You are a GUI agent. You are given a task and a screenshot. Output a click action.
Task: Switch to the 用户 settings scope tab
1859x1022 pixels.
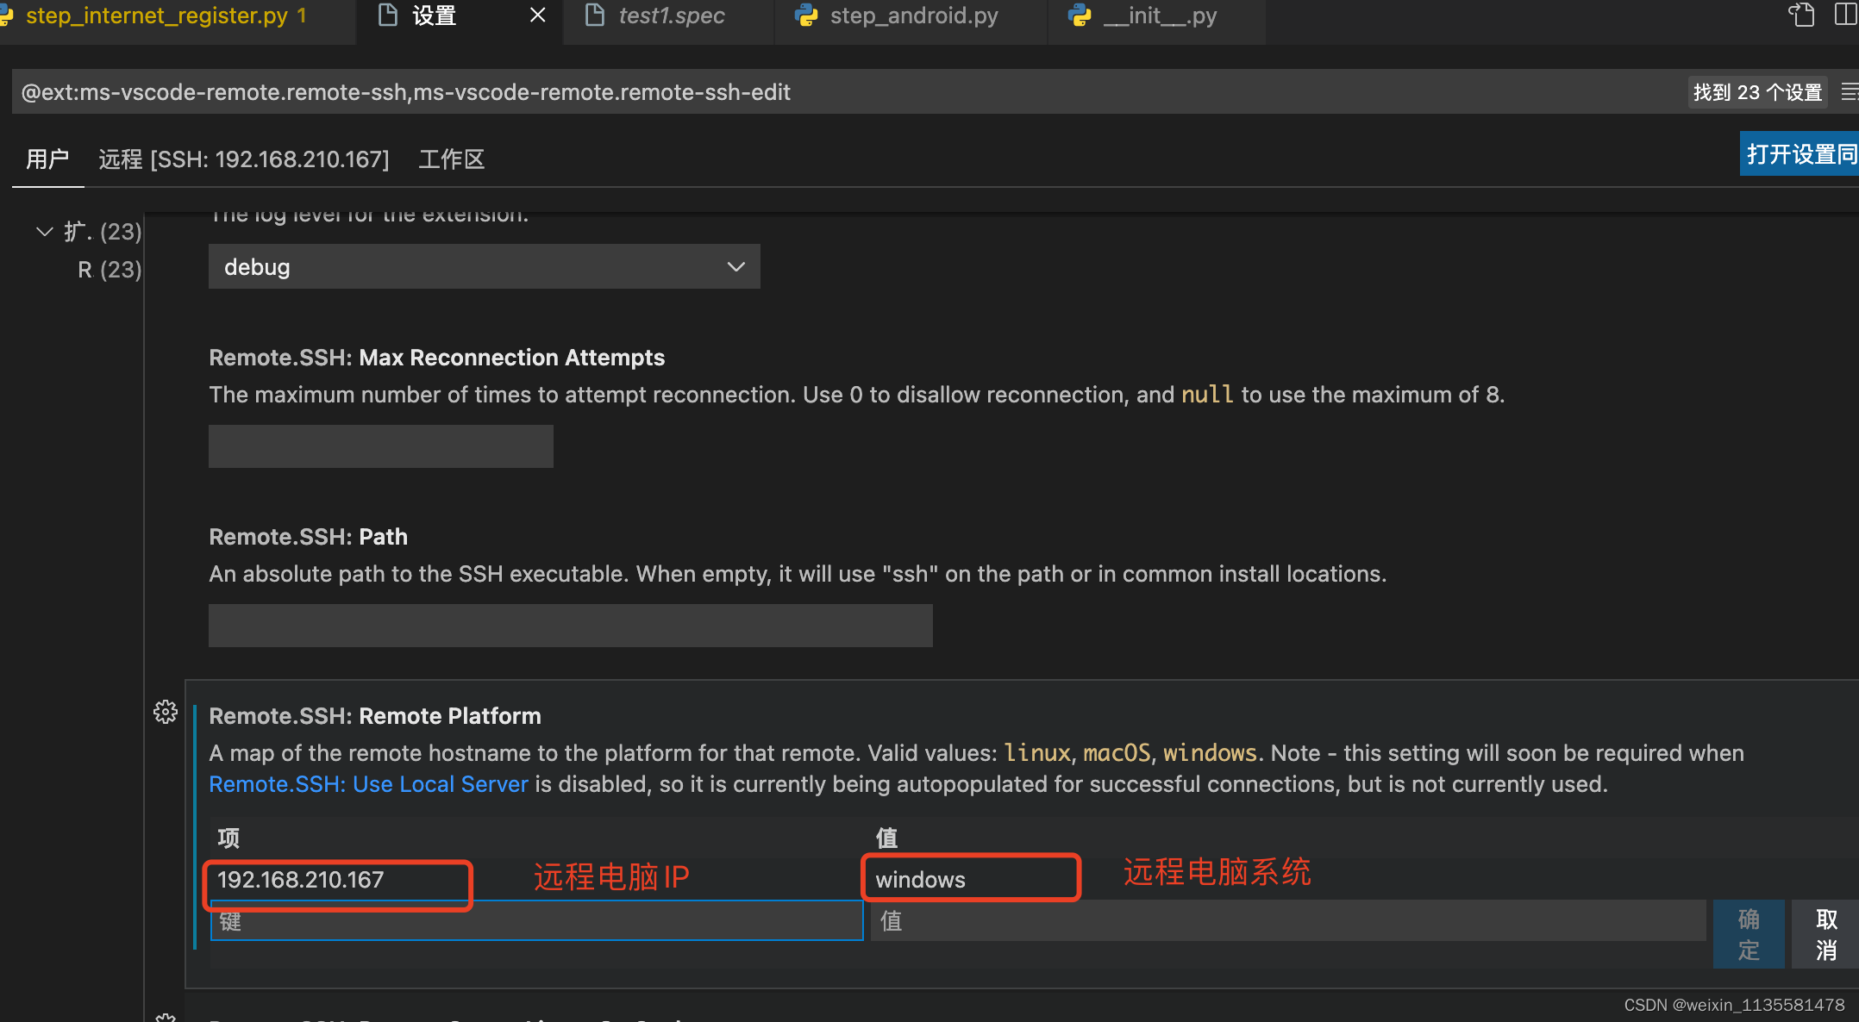point(48,159)
